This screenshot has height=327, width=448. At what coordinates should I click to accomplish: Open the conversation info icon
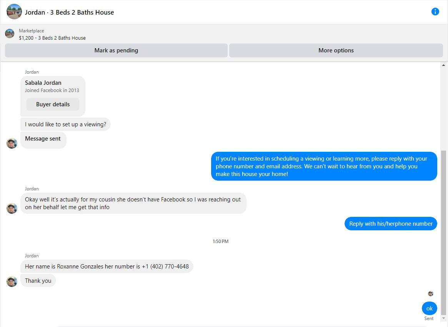point(435,12)
